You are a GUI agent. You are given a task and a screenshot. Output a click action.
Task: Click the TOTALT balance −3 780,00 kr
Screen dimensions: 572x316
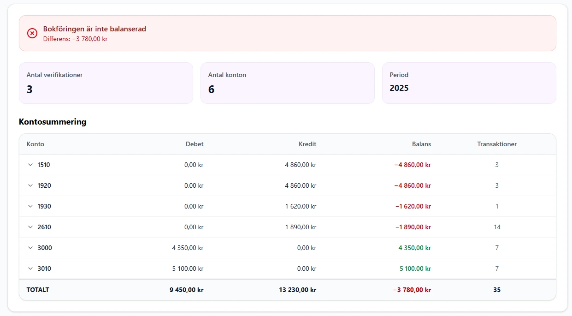[x=412, y=290]
